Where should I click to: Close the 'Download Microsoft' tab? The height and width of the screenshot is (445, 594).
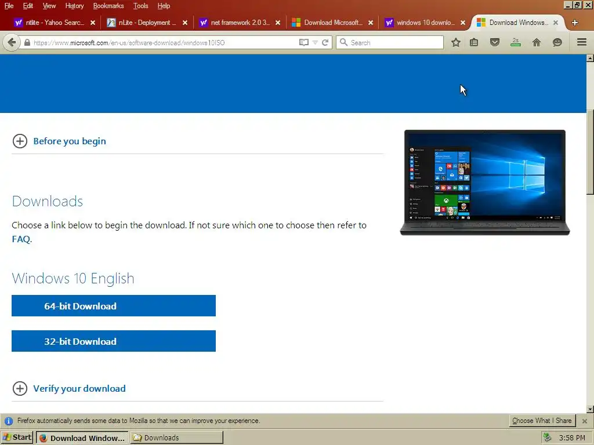pos(371,23)
